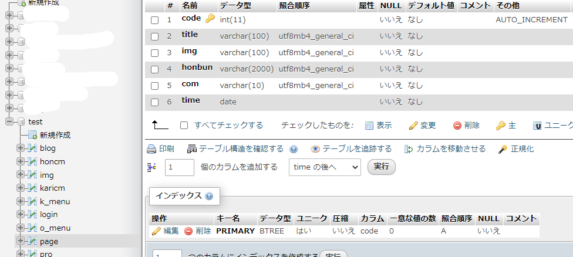Open the login table from the tree
The width and height of the screenshot is (573, 257).
(49, 214)
